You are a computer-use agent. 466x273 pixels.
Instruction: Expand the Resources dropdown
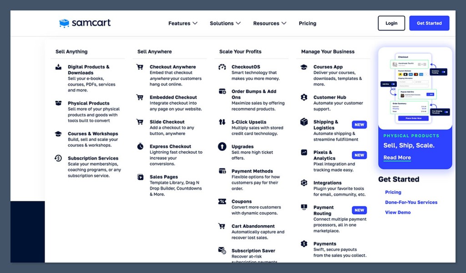[269, 23]
